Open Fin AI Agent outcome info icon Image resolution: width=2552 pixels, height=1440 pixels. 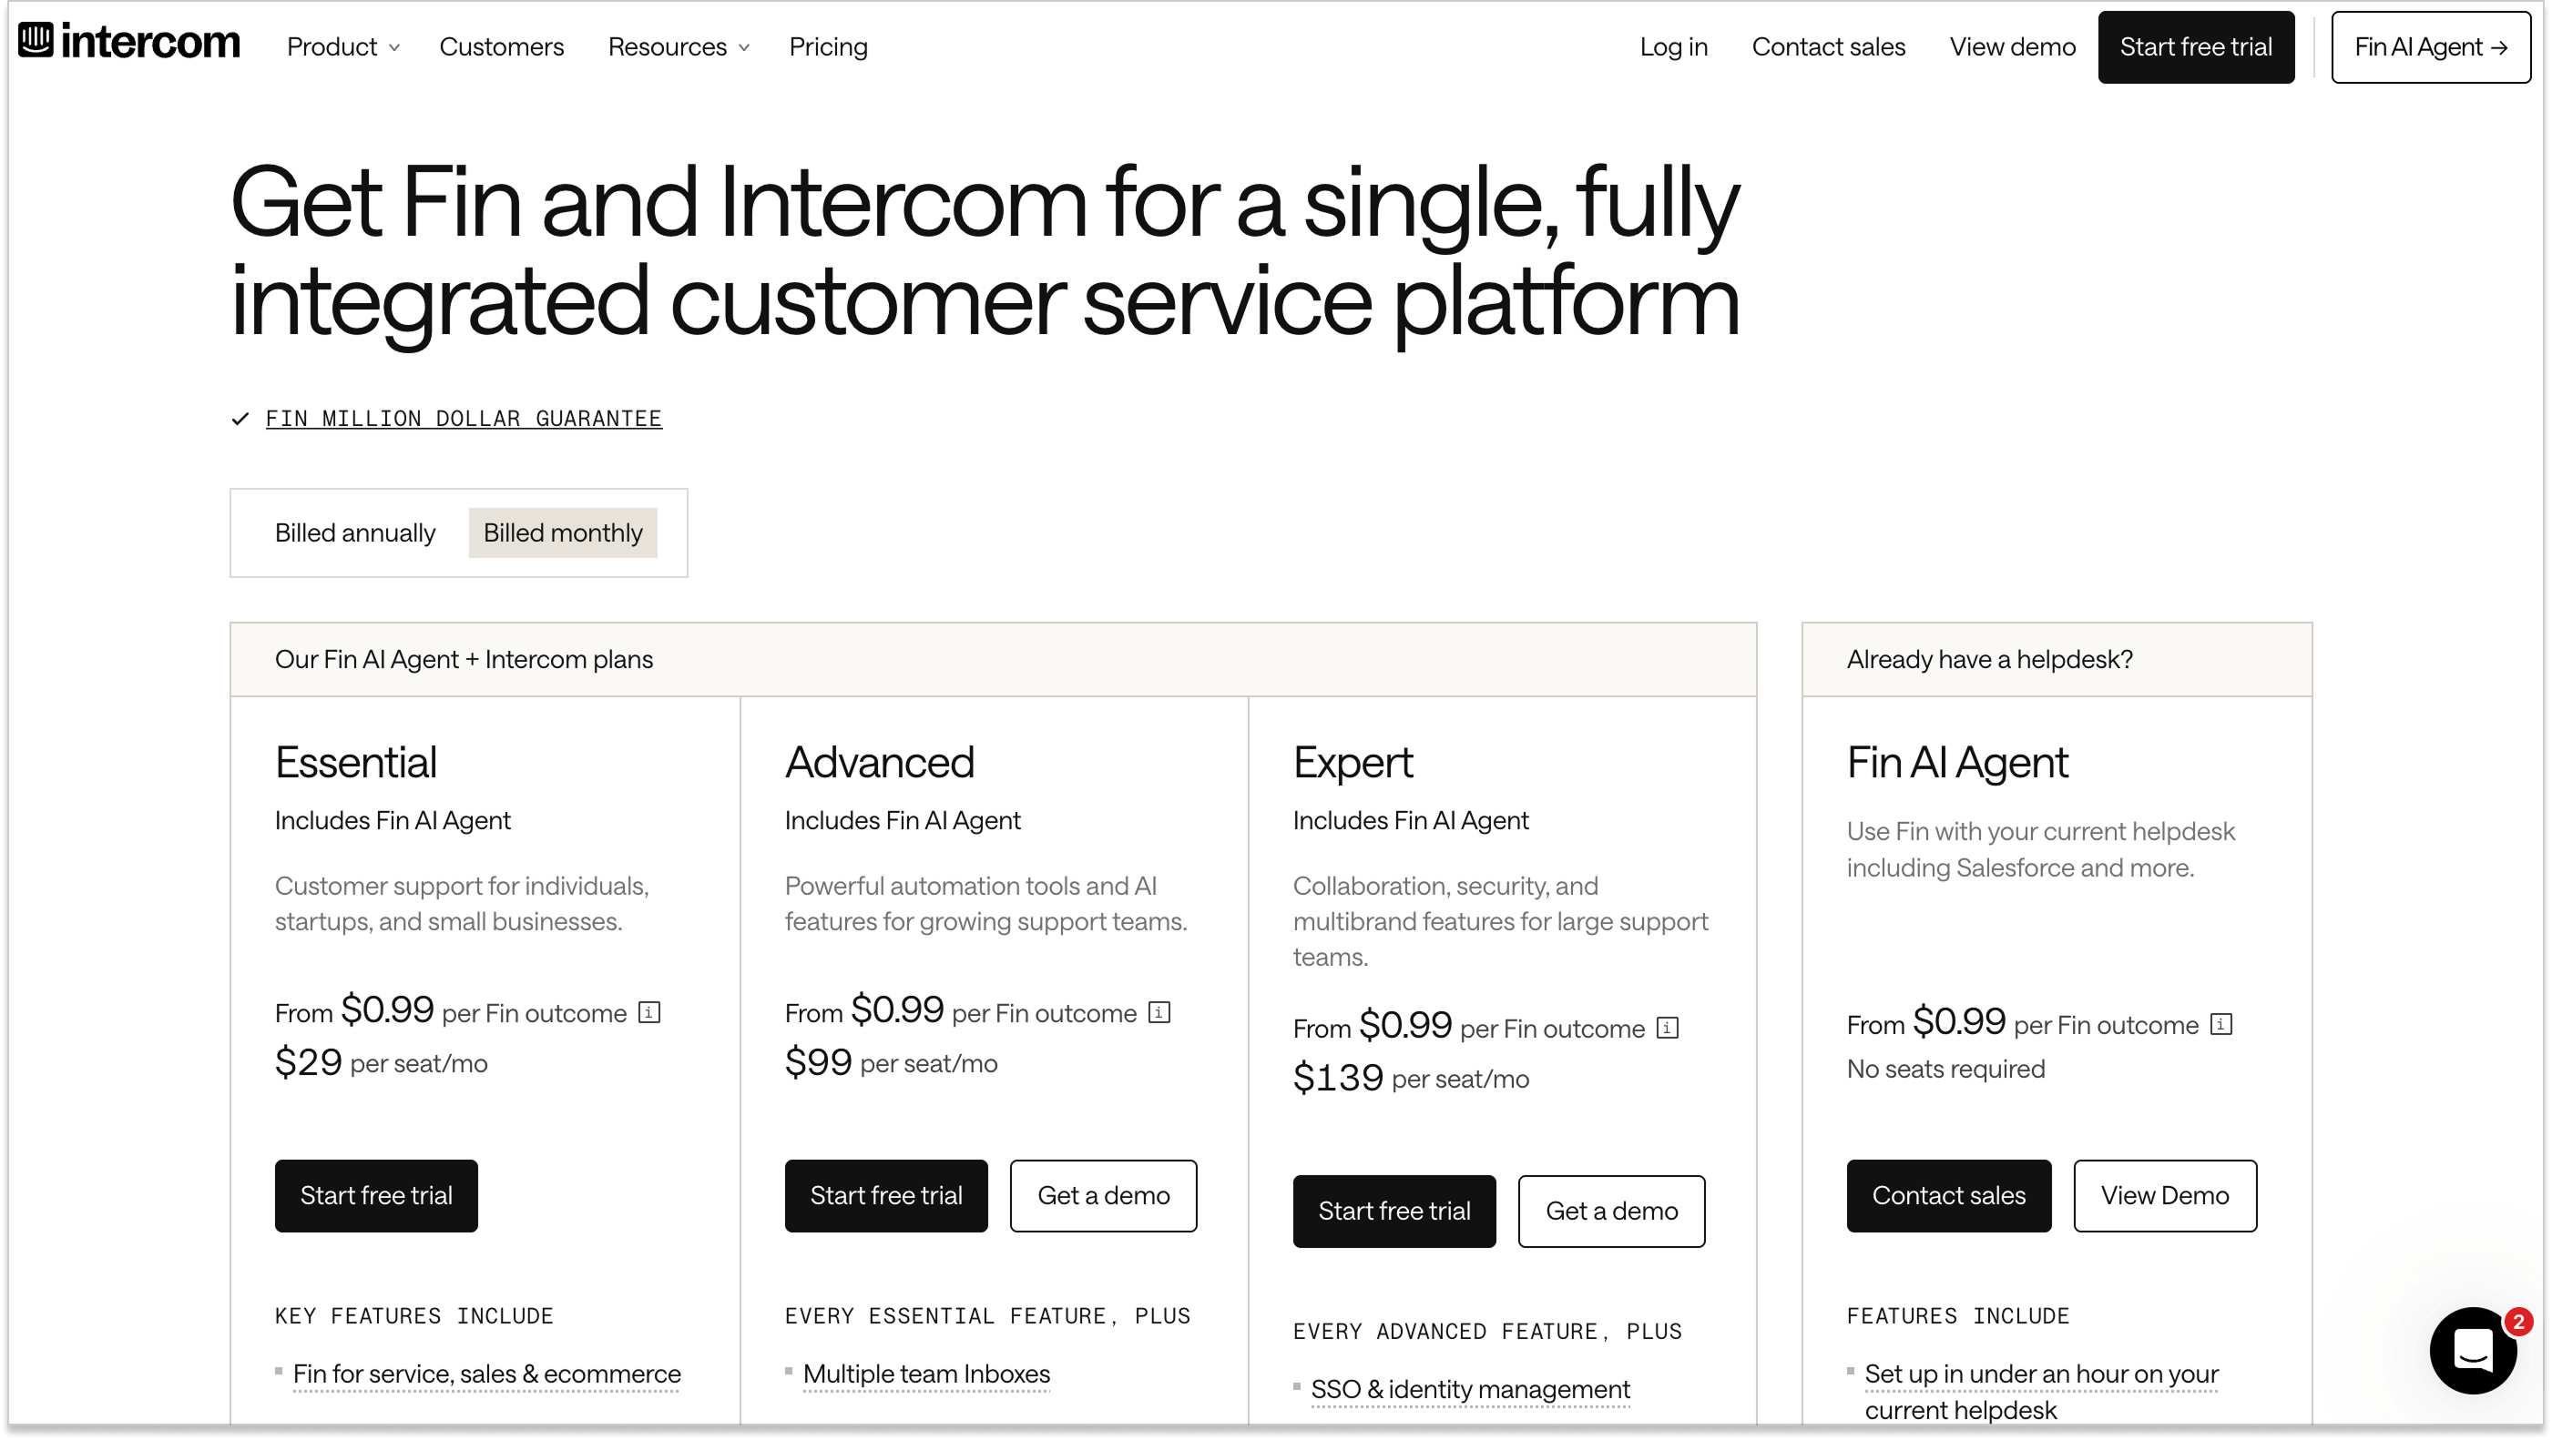(2221, 1024)
